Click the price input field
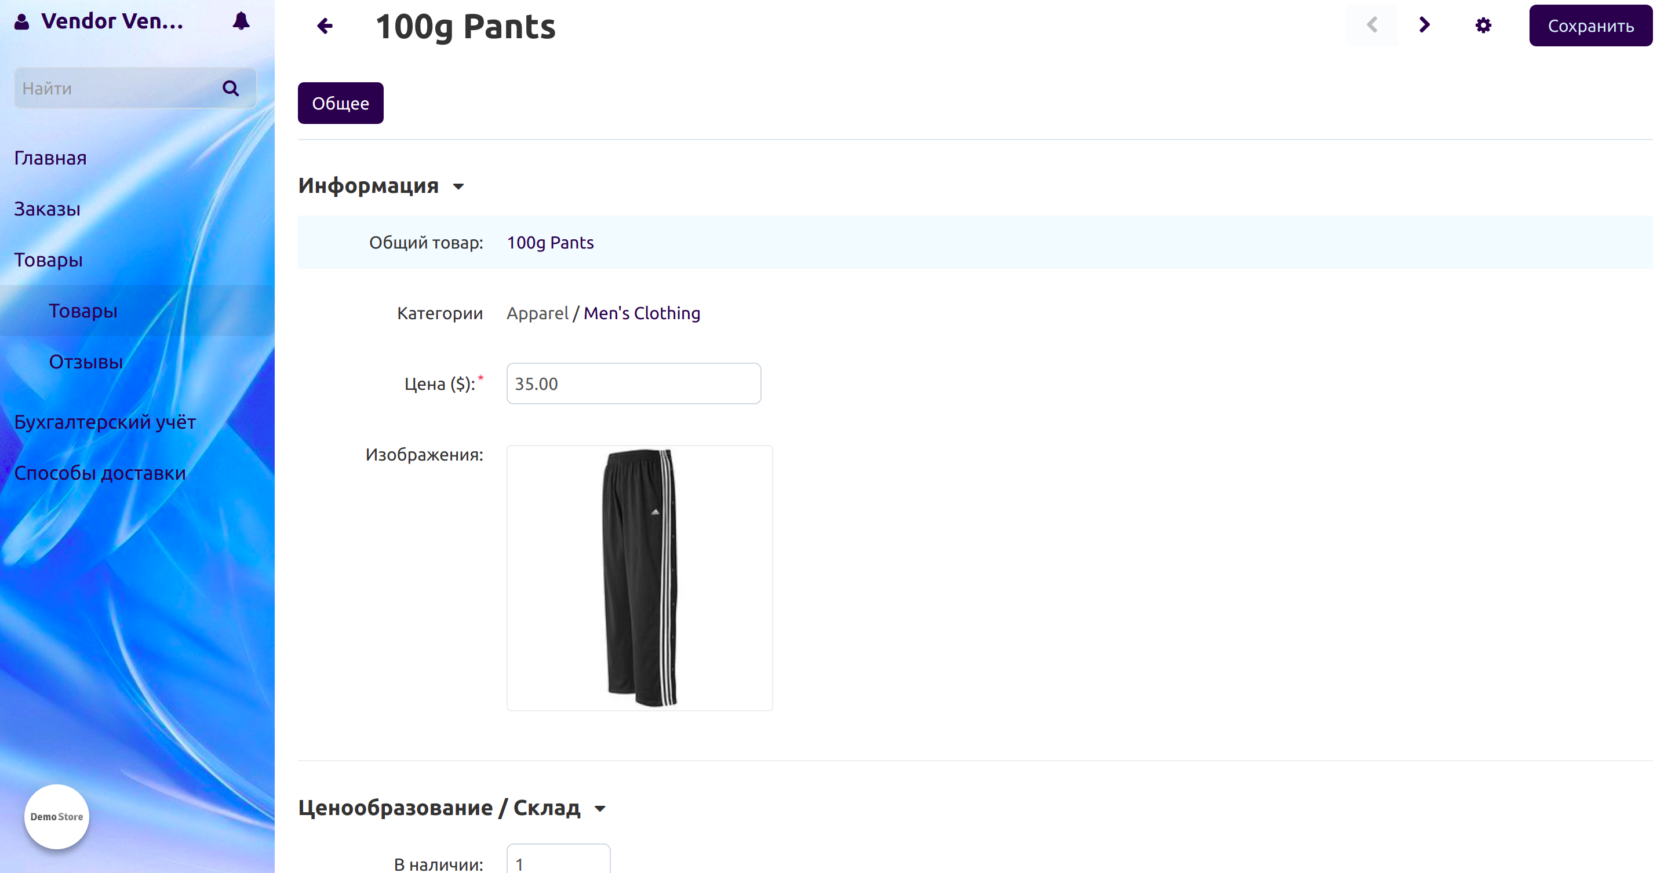 click(x=633, y=383)
